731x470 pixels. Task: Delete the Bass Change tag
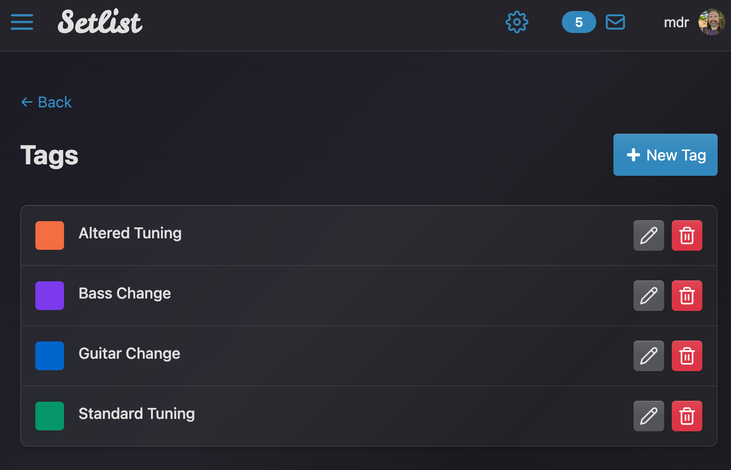point(687,296)
